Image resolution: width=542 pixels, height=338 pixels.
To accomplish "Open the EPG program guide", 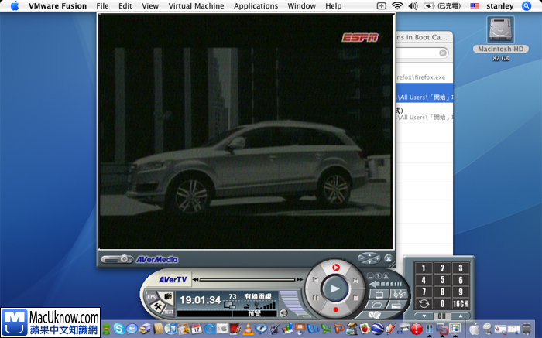I will click(x=152, y=295).
